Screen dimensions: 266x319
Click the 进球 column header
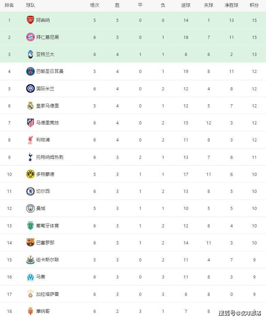[x=186, y=5]
